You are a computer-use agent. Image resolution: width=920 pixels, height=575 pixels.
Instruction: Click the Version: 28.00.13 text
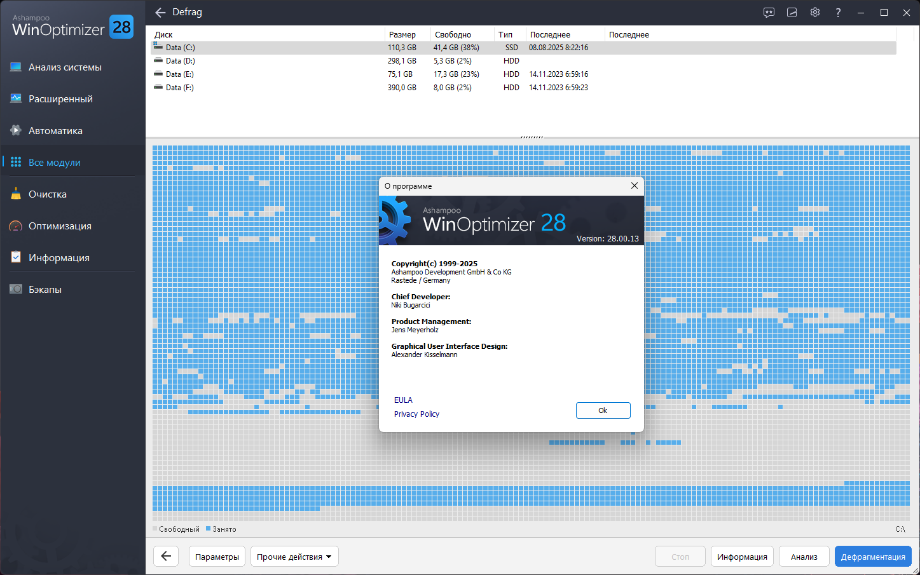tap(608, 239)
